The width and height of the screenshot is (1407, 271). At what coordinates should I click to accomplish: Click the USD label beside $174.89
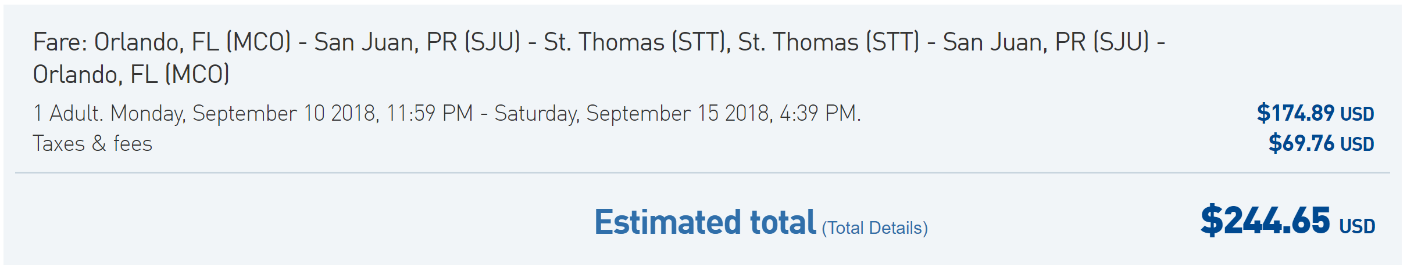tap(1357, 114)
